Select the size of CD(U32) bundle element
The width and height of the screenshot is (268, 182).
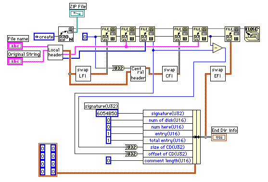click(x=167, y=147)
